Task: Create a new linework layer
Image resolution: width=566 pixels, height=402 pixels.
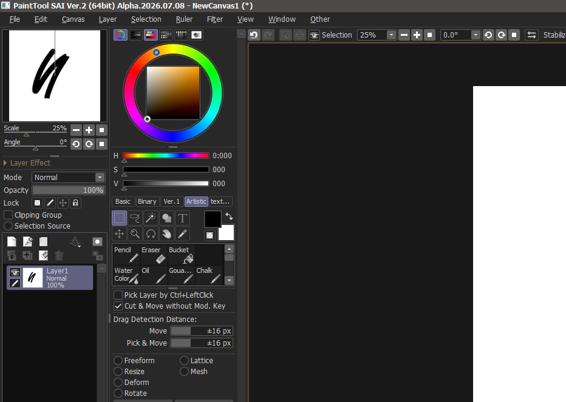Action: coord(27,241)
